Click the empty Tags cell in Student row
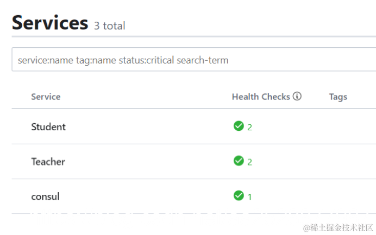The width and height of the screenshot is (376, 235). pos(348,127)
